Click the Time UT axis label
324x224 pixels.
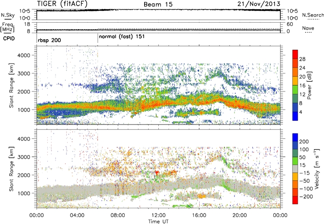[x=158, y=221]
